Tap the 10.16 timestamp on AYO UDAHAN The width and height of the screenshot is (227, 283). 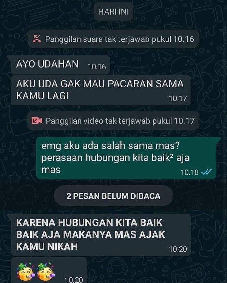(97, 67)
